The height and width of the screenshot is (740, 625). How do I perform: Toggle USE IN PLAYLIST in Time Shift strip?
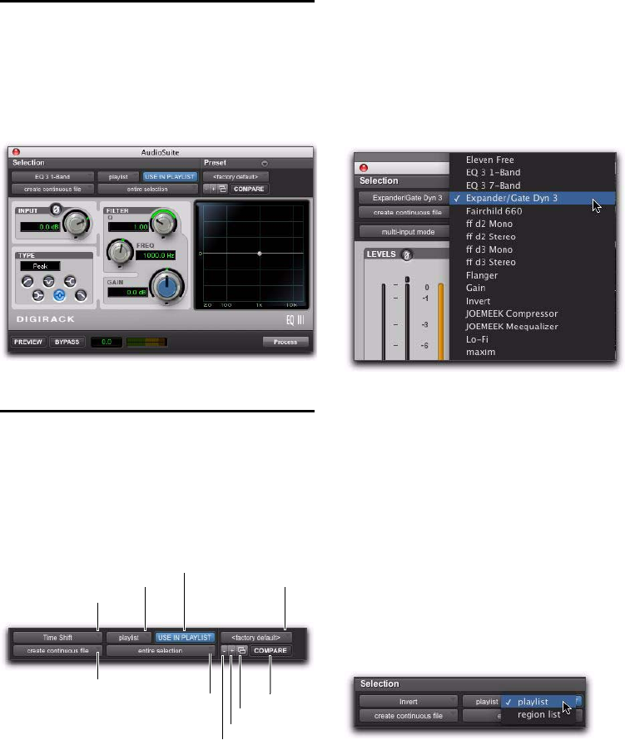coord(185,638)
